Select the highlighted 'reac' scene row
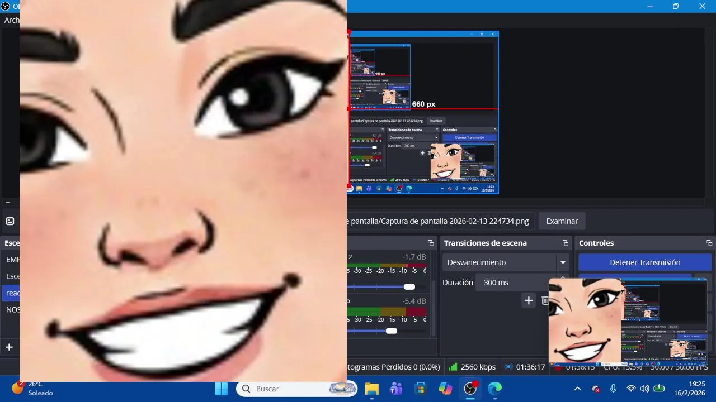 coord(11,293)
